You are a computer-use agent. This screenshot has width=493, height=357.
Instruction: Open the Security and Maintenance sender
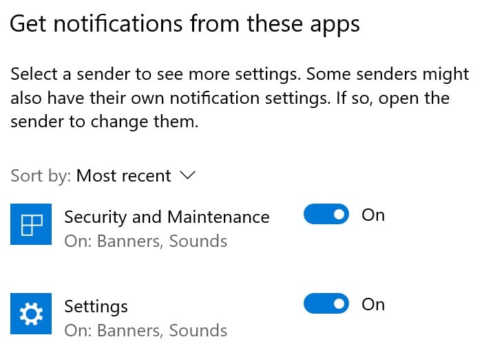click(x=167, y=217)
